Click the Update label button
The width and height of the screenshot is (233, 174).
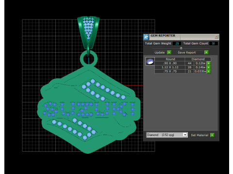coord(159,53)
